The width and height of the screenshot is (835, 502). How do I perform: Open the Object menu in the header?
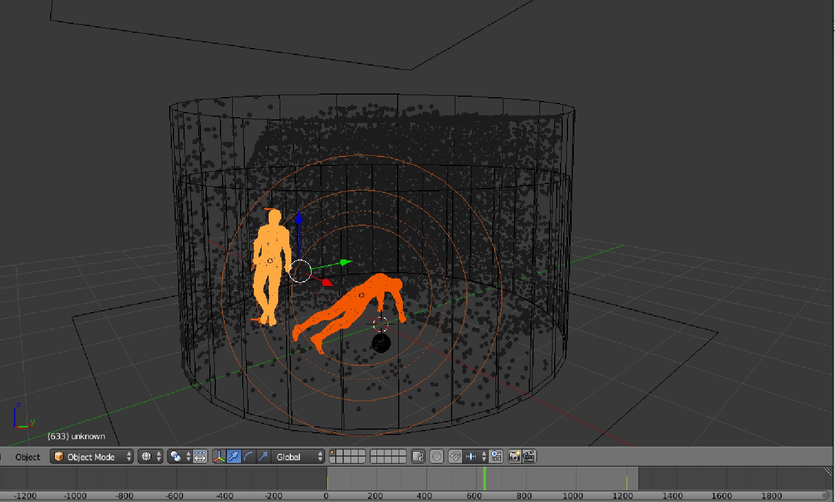[x=27, y=457]
